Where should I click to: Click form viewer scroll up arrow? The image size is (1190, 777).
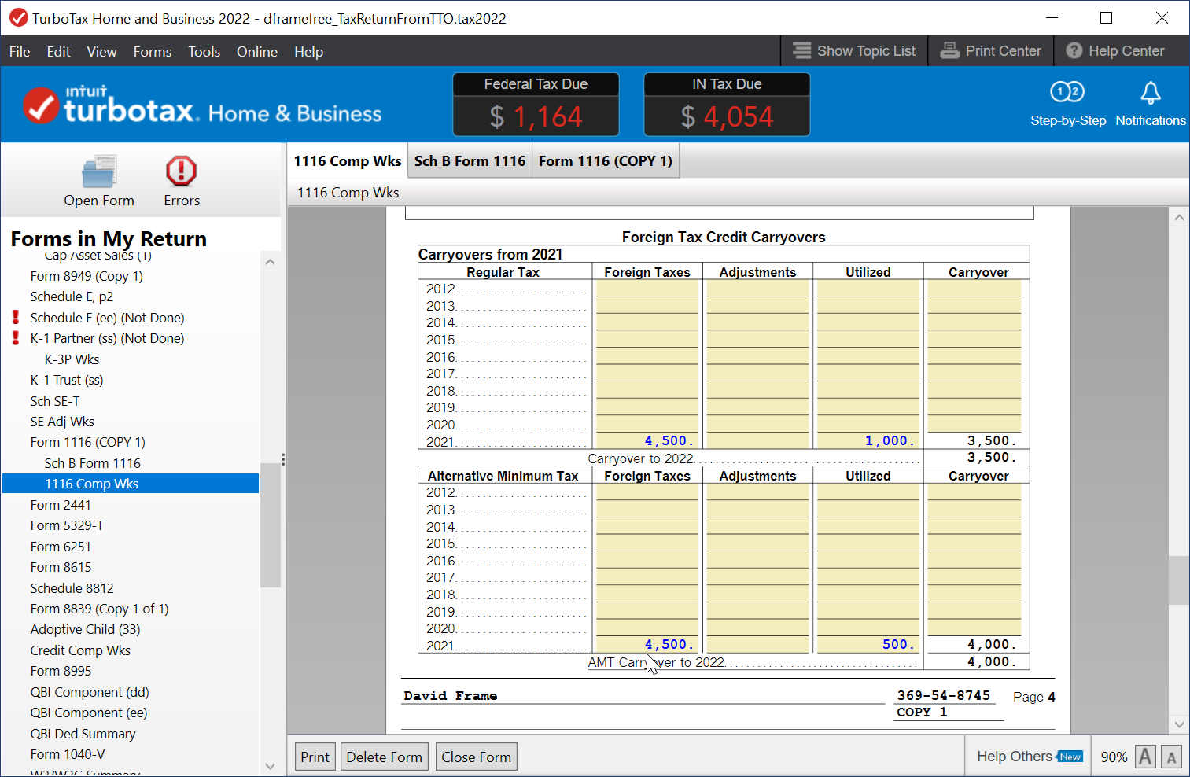point(1178,218)
